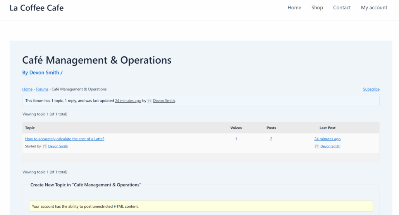Subscribe to this forum
The height and width of the screenshot is (215, 399).
371,89
